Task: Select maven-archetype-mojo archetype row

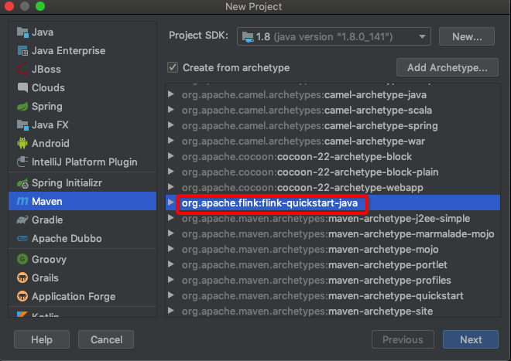Action: click(x=333, y=250)
